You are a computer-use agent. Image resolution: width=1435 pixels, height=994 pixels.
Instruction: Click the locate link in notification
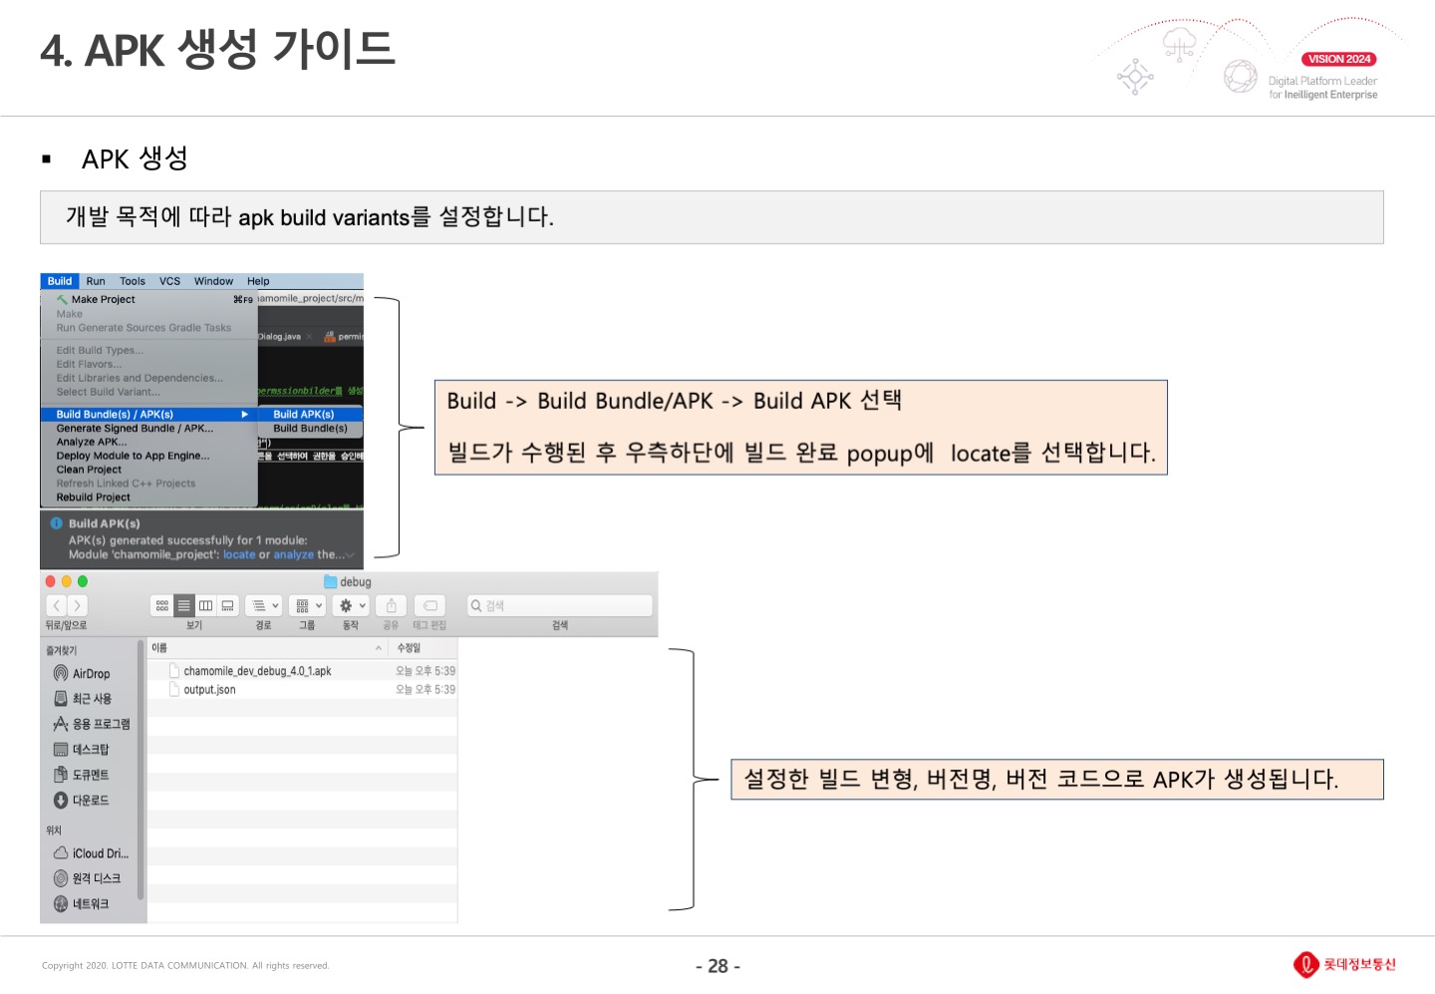[x=239, y=554]
